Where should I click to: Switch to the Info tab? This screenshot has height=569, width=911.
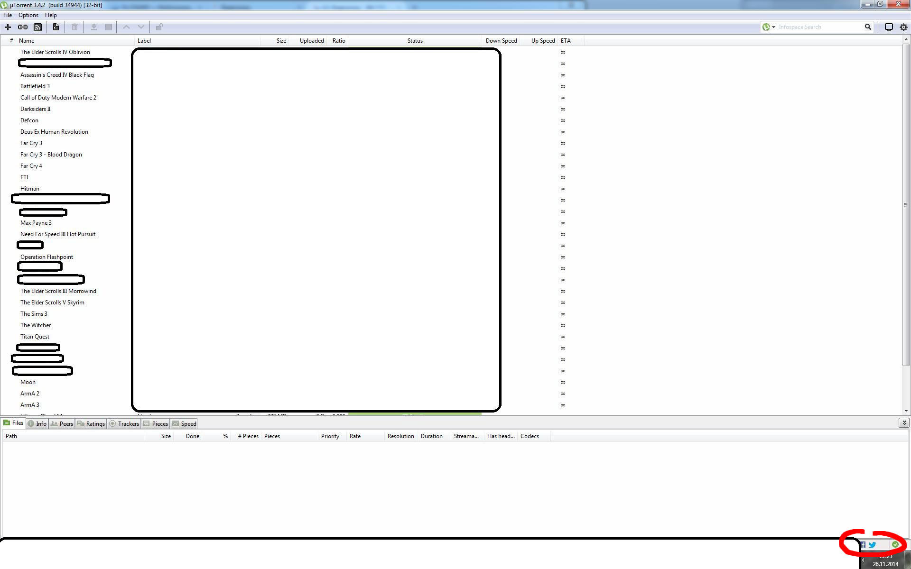37,424
